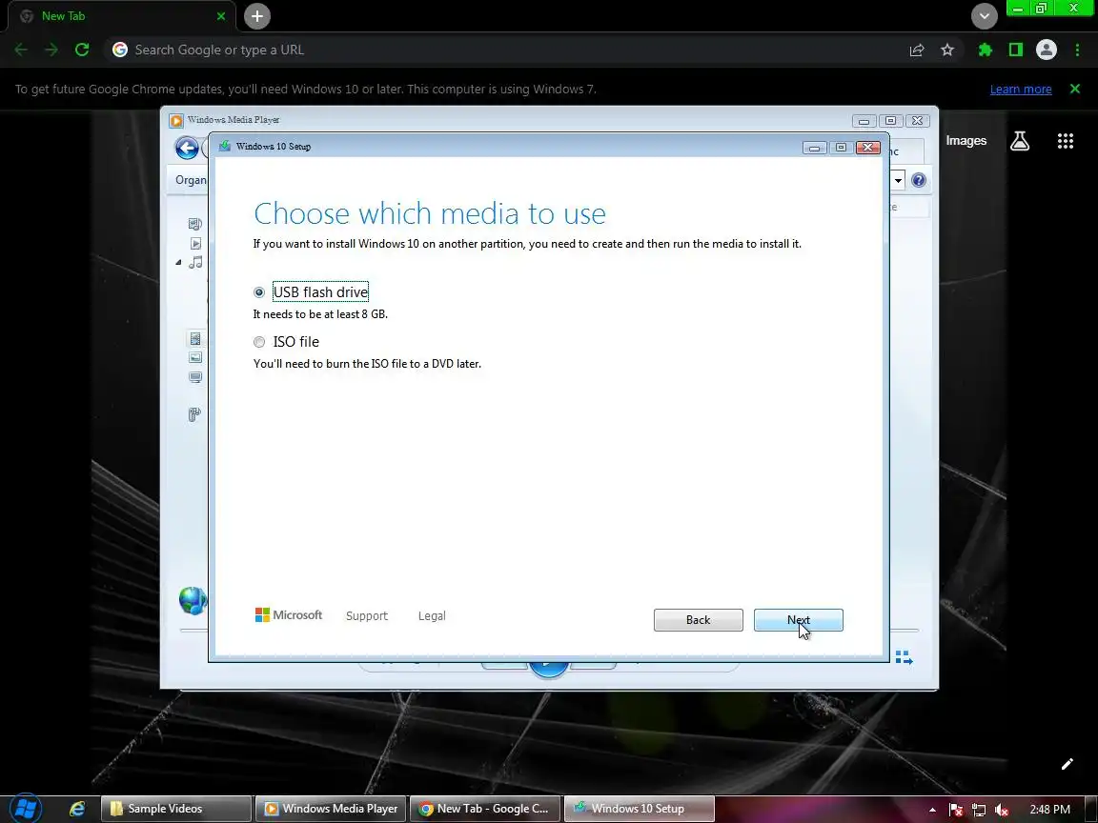Click the Media Player play button

pos(548,669)
